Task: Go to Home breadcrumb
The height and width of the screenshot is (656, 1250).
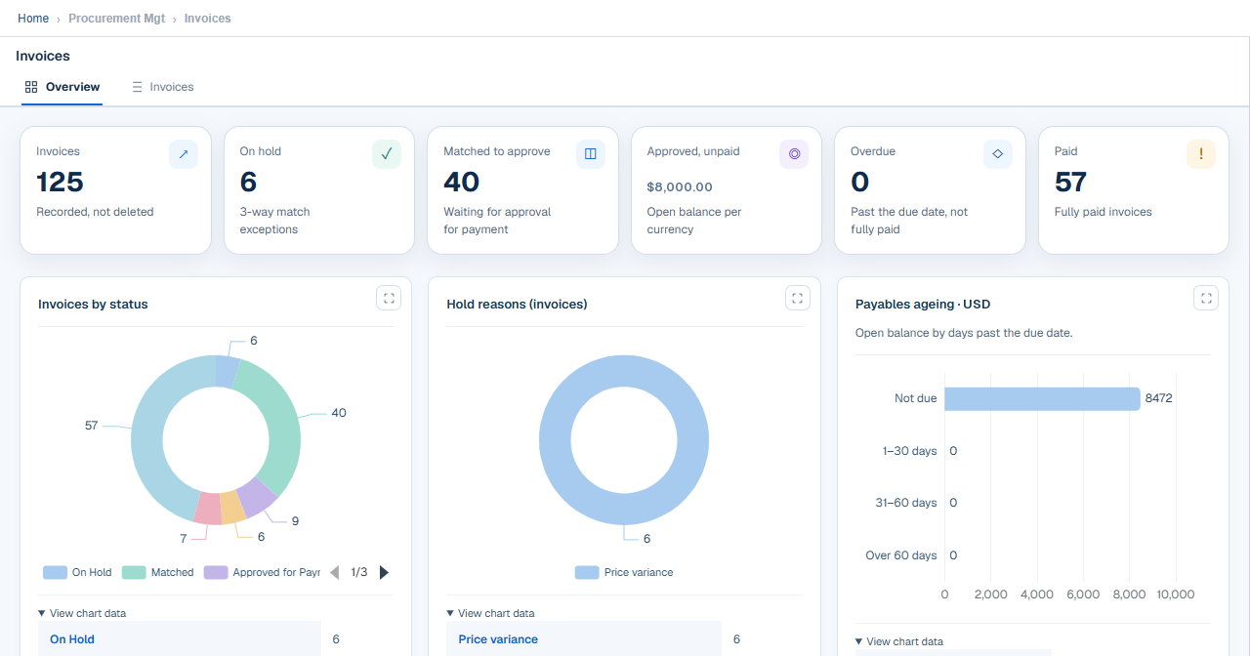Action: (33, 19)
